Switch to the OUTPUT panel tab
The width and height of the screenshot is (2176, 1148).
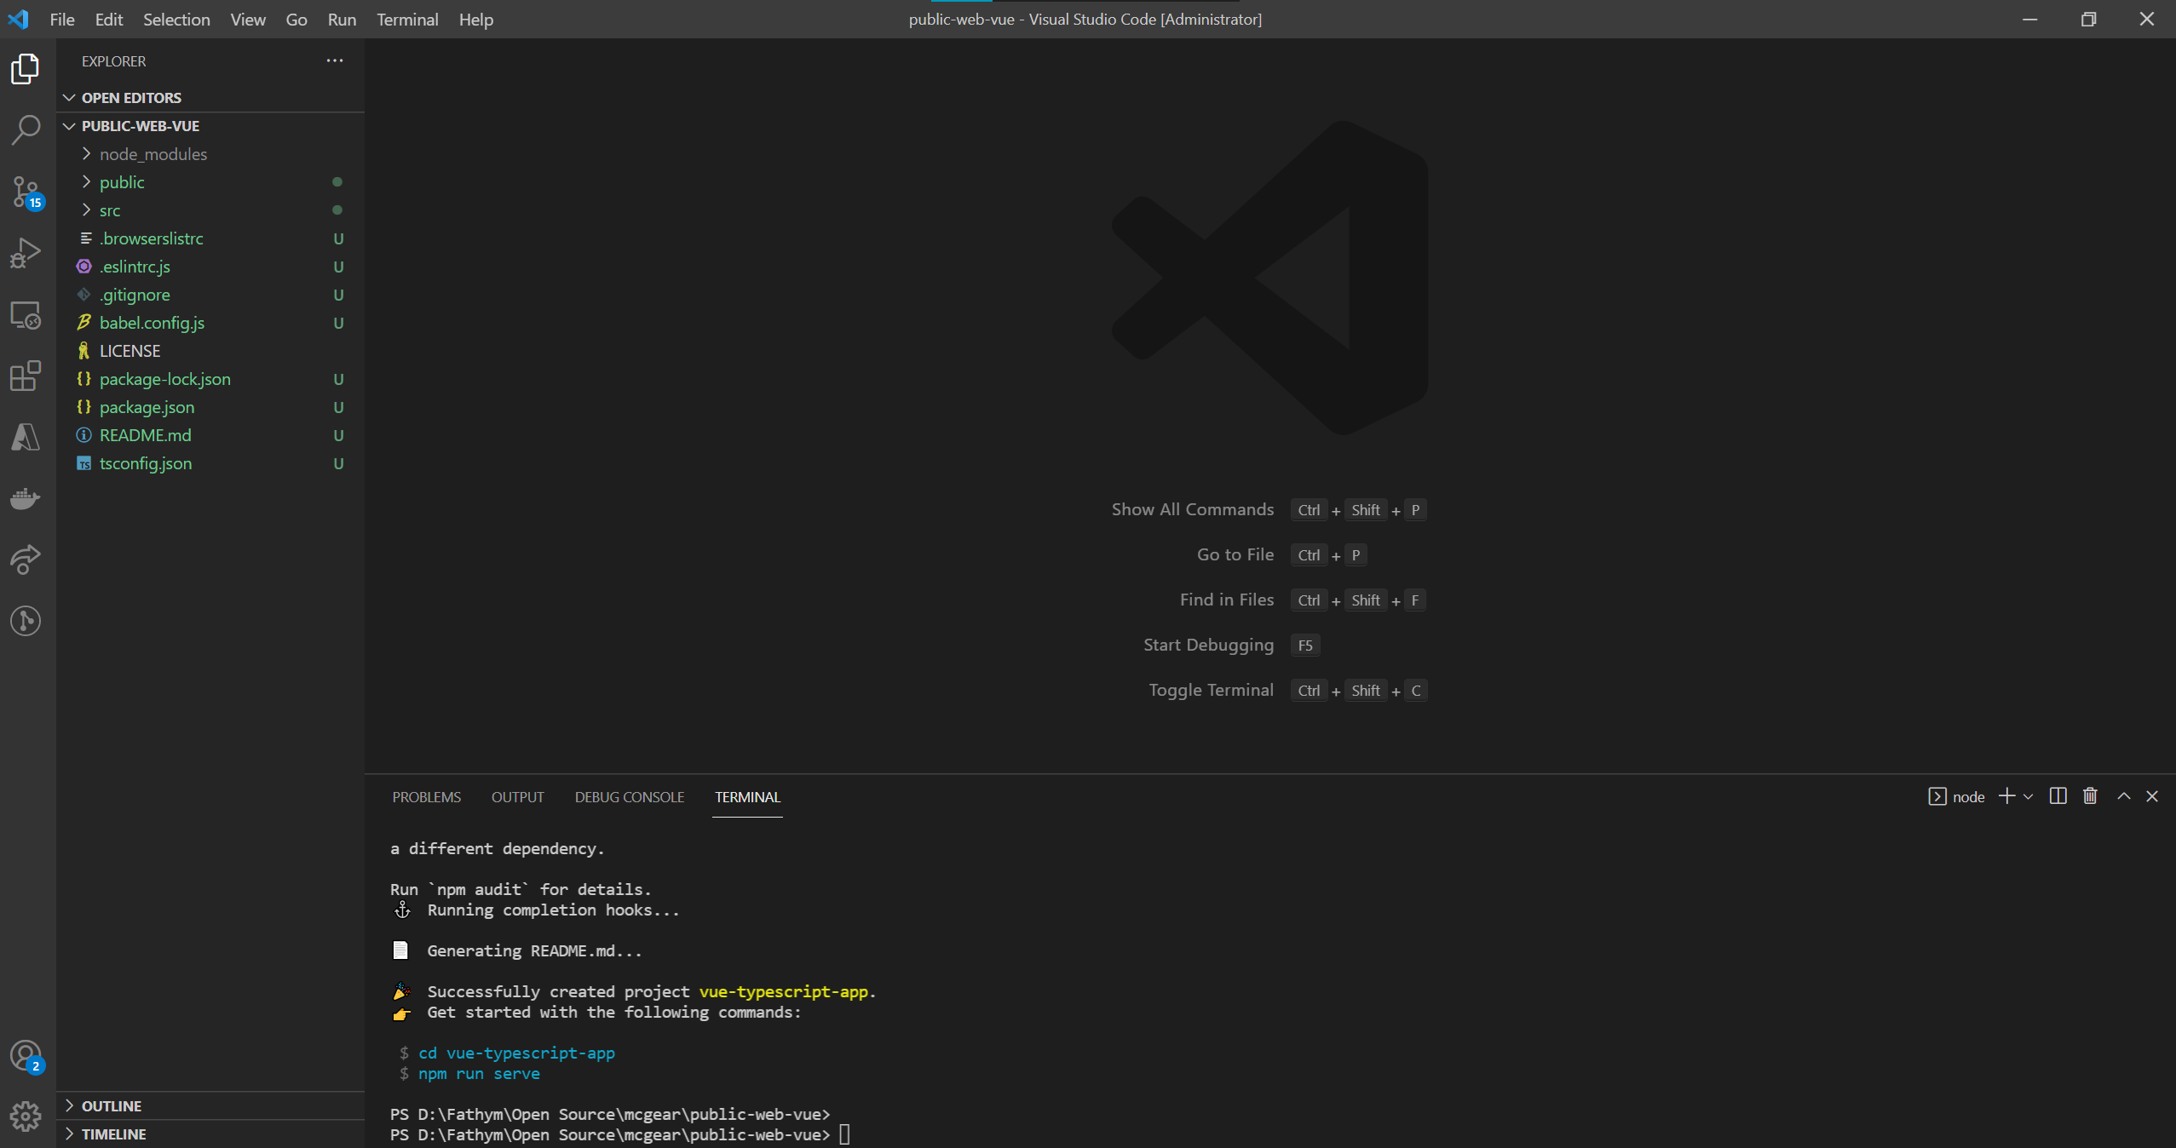point(517,797)
